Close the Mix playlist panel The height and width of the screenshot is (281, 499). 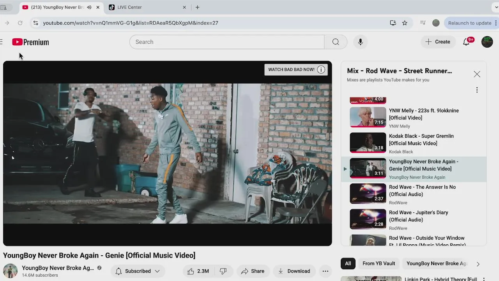[x=477, y=74]
